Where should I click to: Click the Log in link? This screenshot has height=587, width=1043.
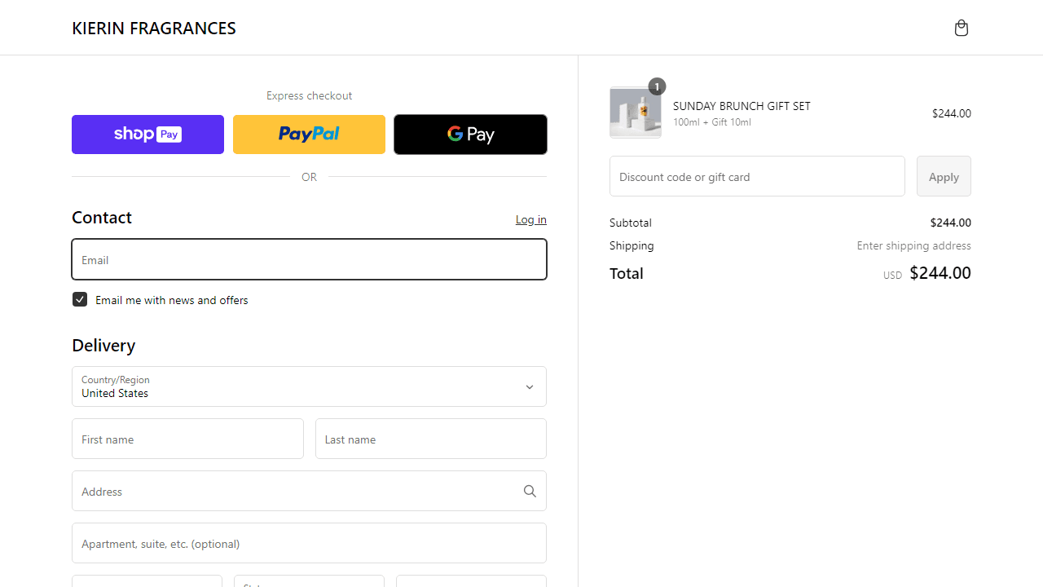click(531, 219)
